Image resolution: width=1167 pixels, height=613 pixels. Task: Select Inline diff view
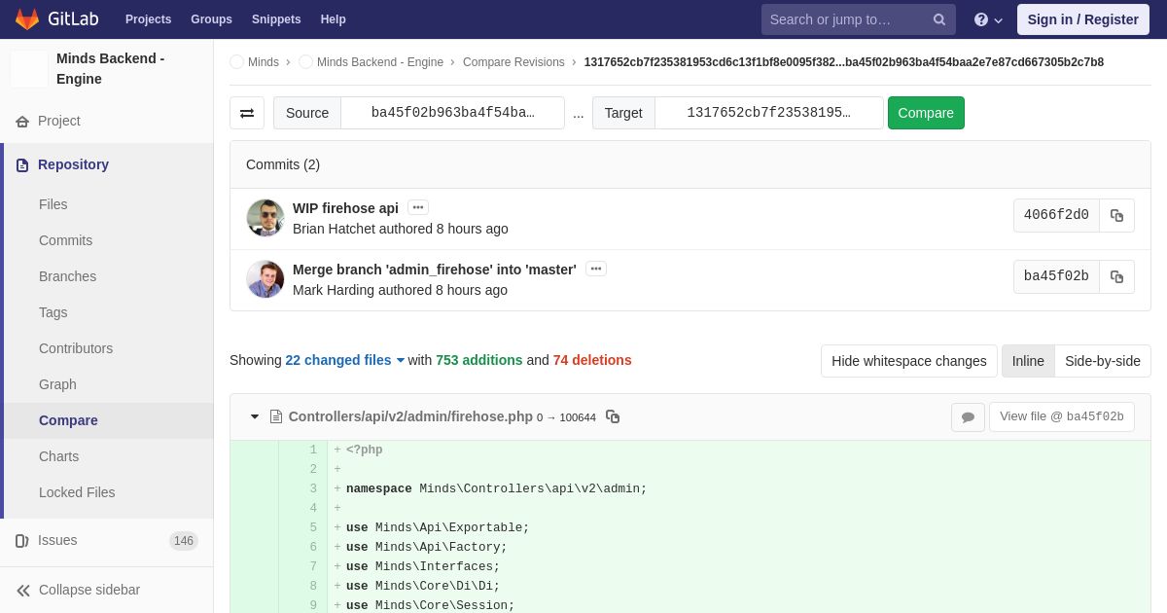pos(1028,361)
